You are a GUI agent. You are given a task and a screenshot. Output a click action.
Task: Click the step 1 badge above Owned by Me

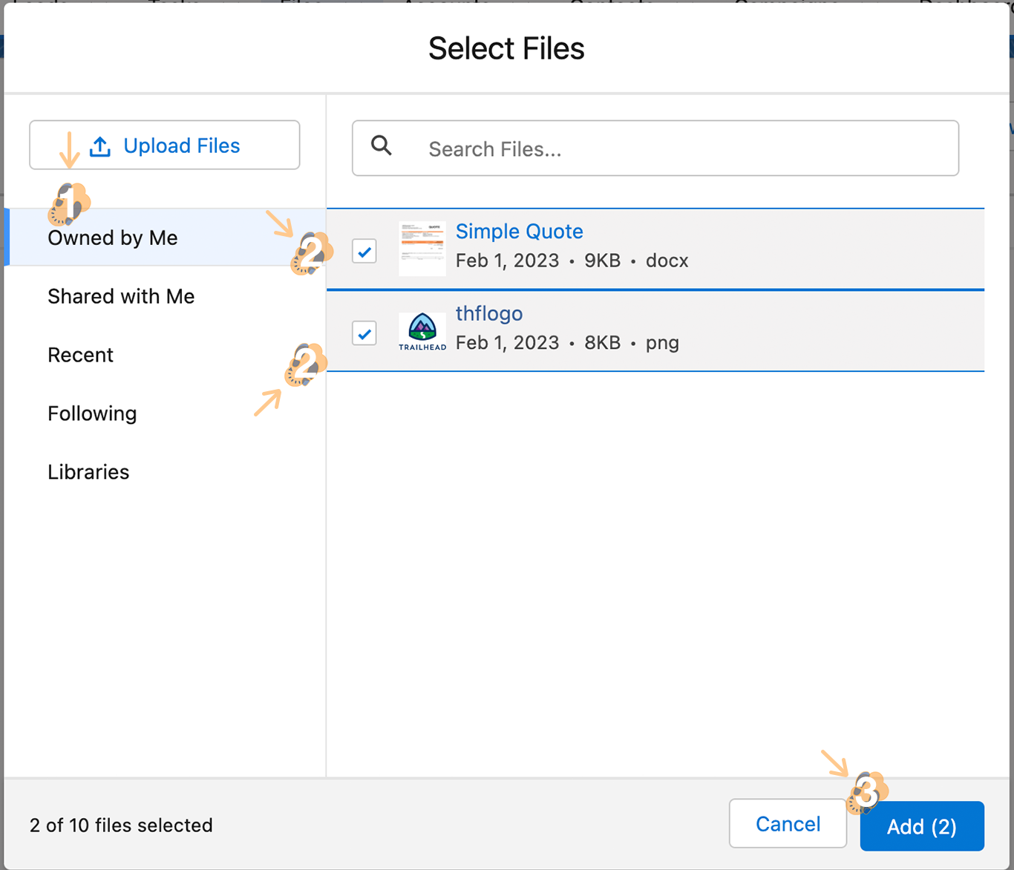pyautogui.click(x=69, y=203)
